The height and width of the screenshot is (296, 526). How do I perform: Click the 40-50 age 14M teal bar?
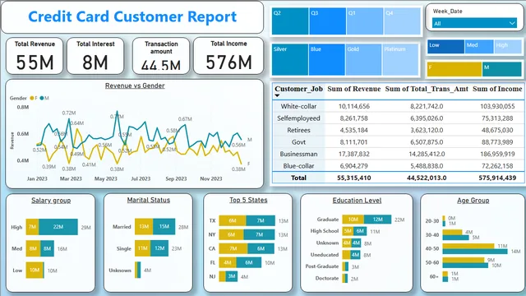(x=475, y=252)
